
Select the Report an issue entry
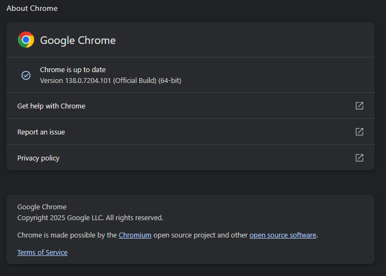pos(191,132)
